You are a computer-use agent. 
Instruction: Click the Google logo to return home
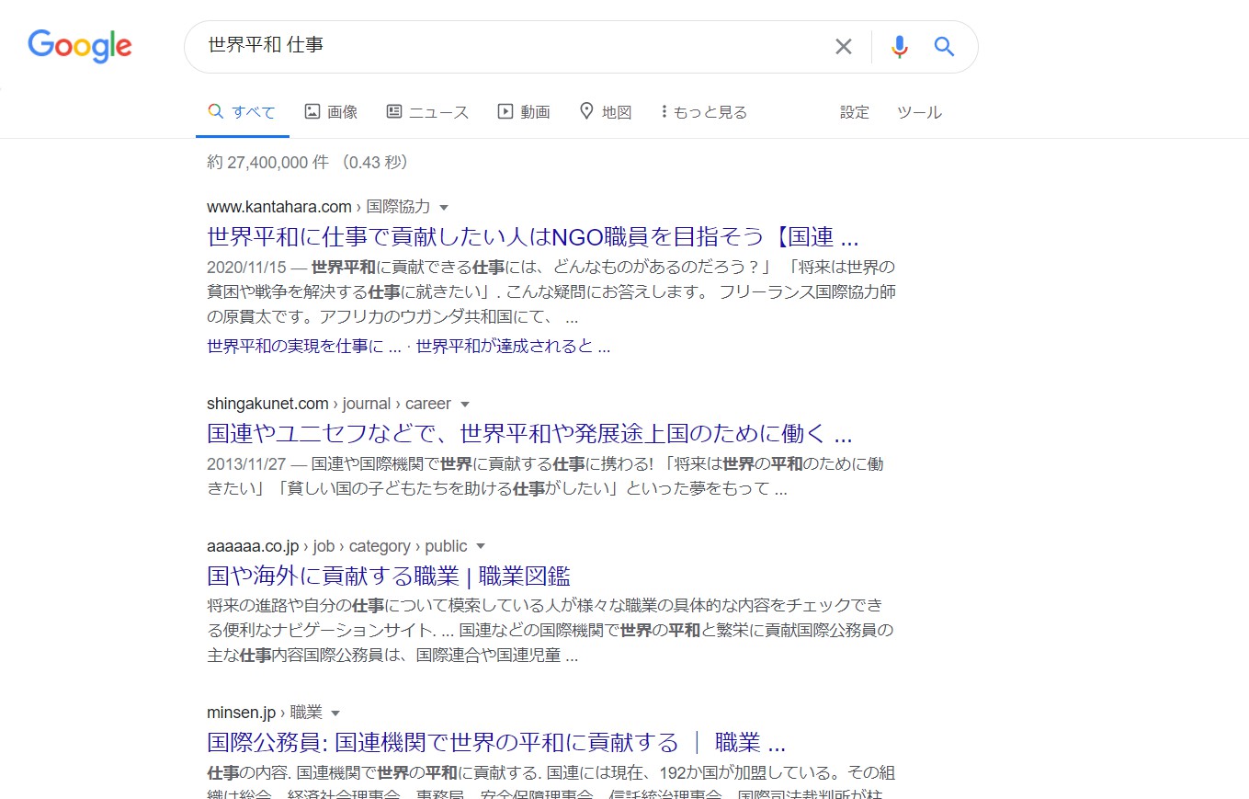(79, 46)
